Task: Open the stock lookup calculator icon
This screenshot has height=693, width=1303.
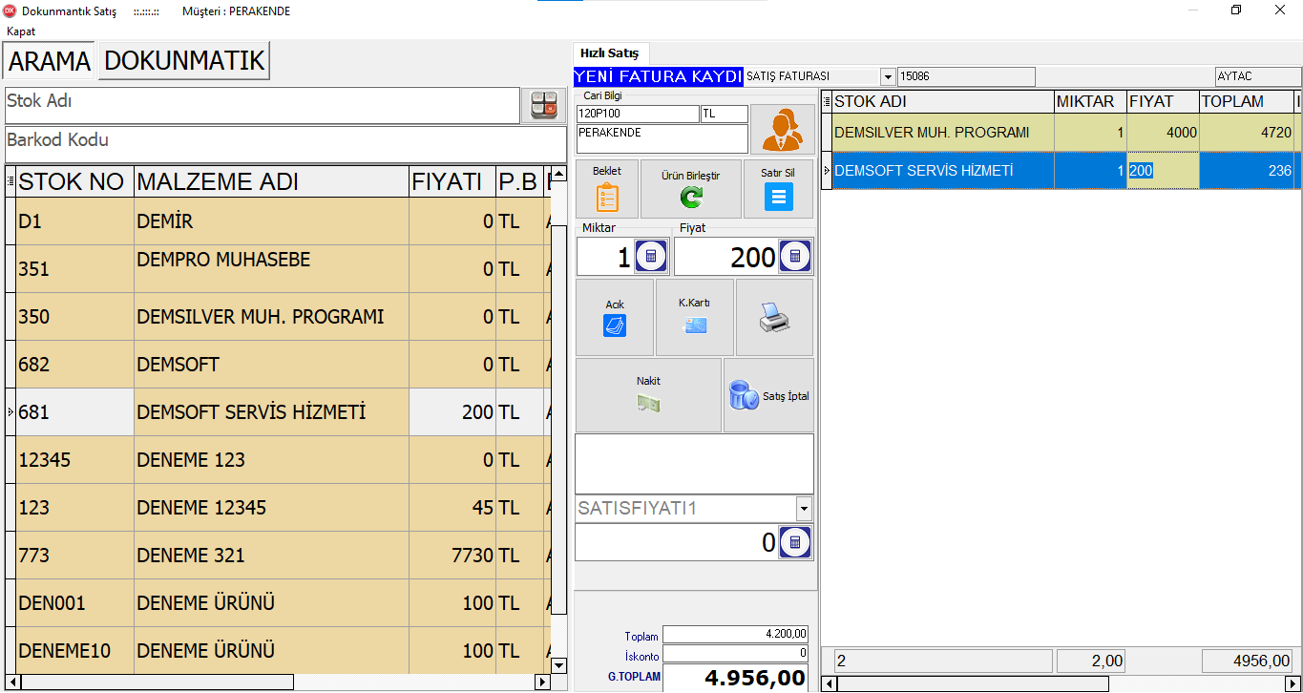Action: [543, 105]
